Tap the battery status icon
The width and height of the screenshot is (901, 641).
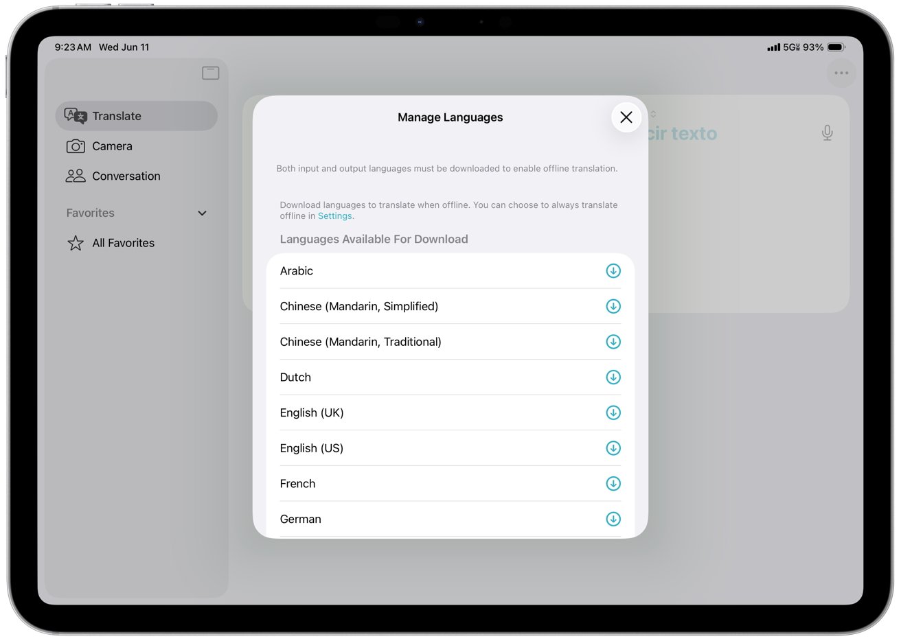(x=836, y=47)
